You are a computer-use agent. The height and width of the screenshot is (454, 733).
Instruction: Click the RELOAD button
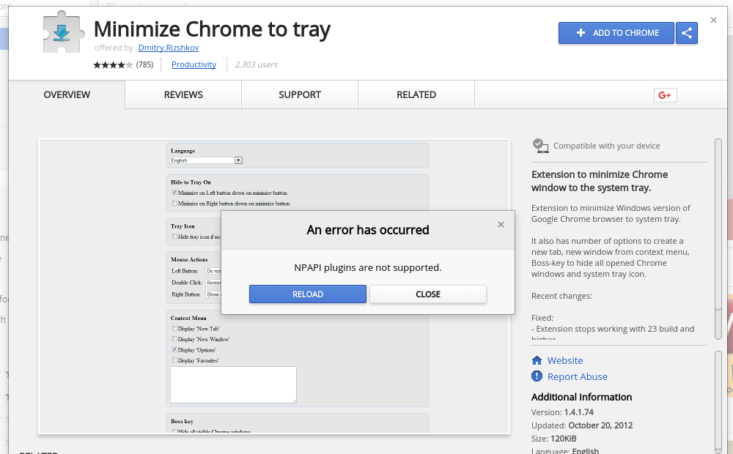(308, 294)
